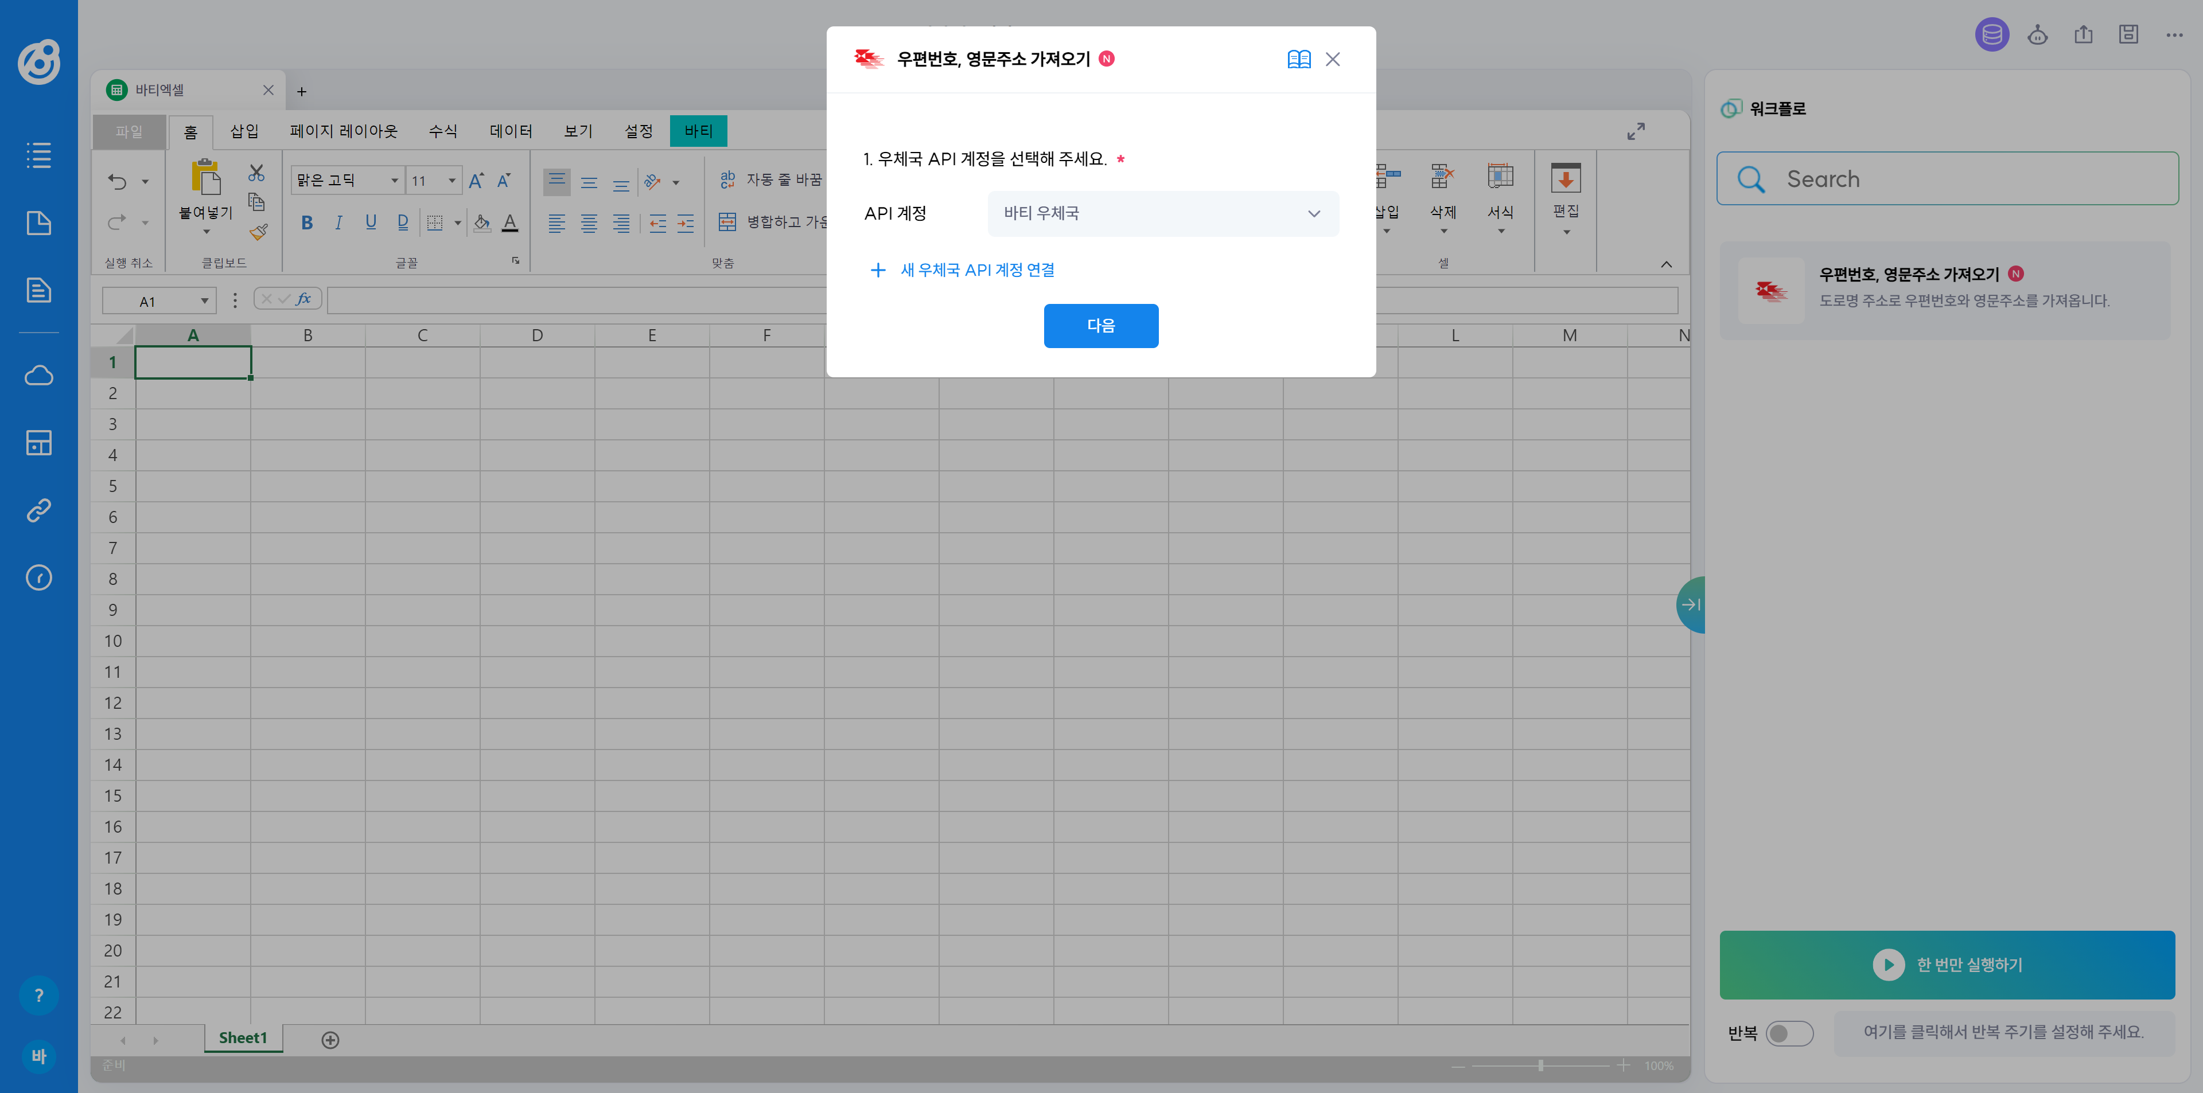2203x1093 pixels.
Task: Open the link connections sidebar icon
Action: 38,510
